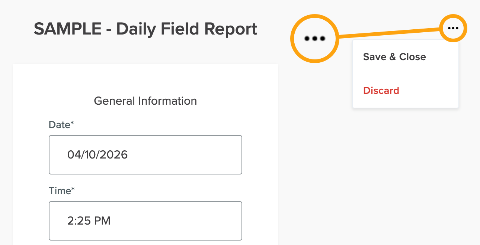Click the 04/10/2026 date value
This screenshot has width=480, height=245.
click(97, 155)
